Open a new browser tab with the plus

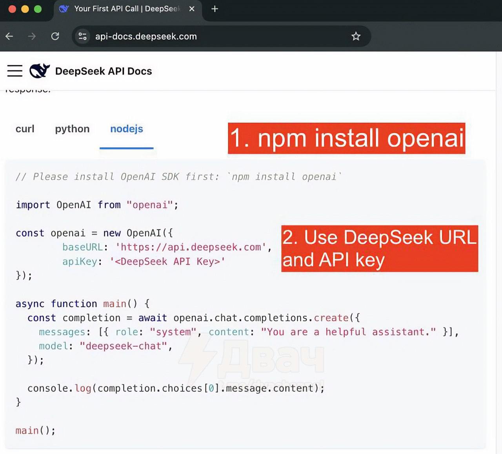pyautogui.click(x=214, y=9)
